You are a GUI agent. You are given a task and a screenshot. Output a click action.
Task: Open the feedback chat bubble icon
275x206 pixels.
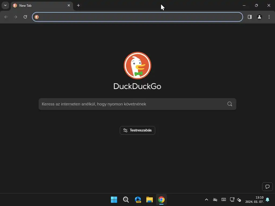[x=267, y=187]
